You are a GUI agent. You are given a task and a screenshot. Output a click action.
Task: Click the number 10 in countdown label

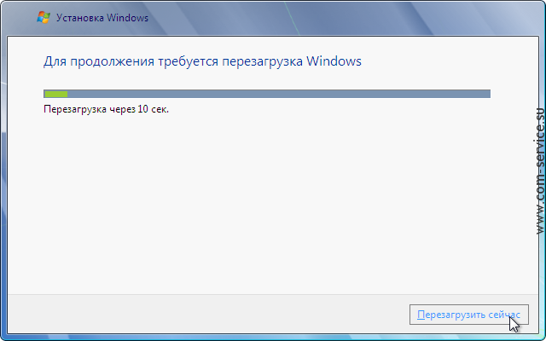click(142, 109)
